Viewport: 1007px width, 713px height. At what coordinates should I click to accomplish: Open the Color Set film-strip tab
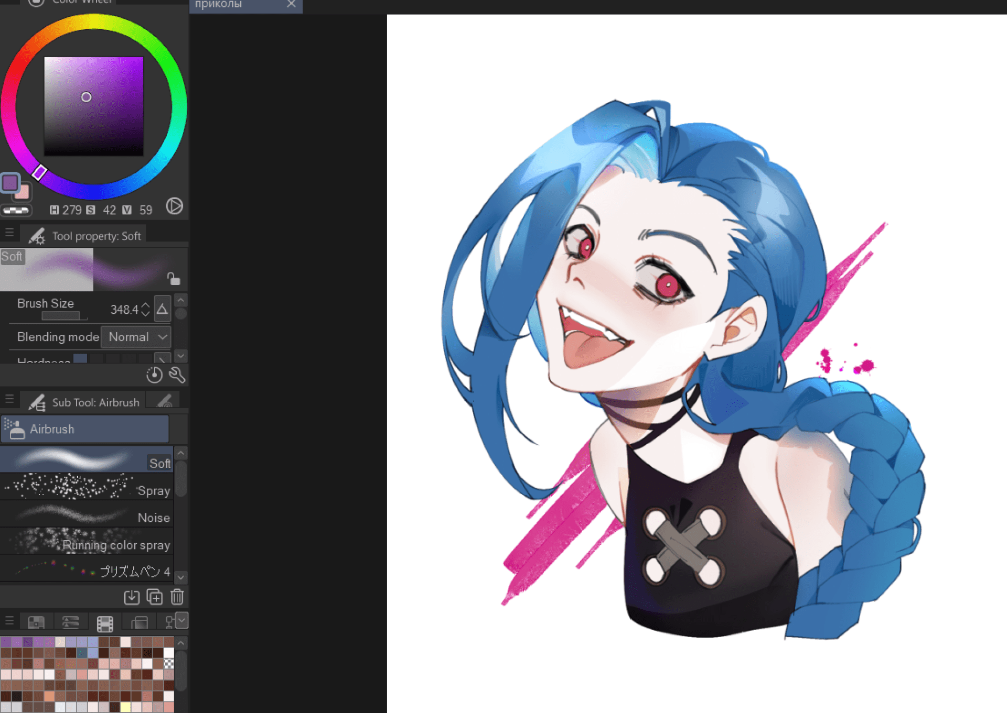click(x=105, y=623)
